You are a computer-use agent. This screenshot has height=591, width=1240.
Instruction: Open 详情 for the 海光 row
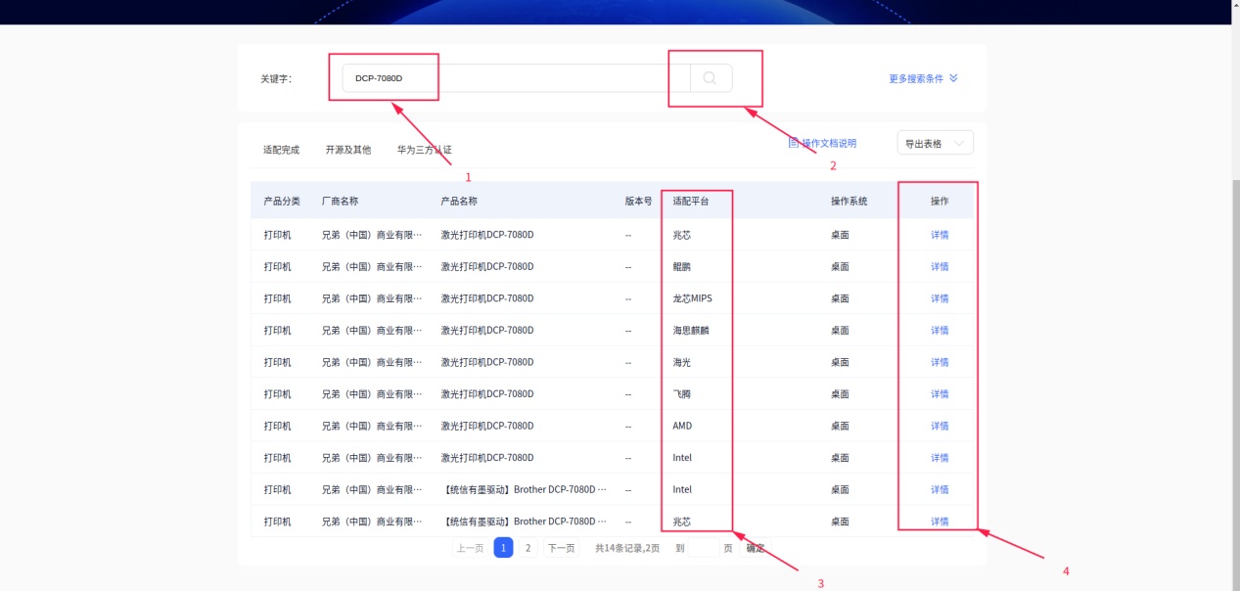click(940, 362)
